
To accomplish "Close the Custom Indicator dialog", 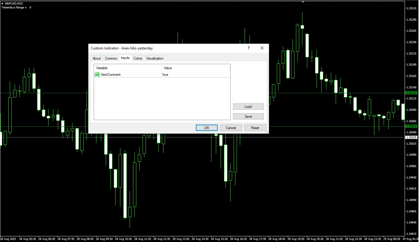I will (x=262, y=48).
